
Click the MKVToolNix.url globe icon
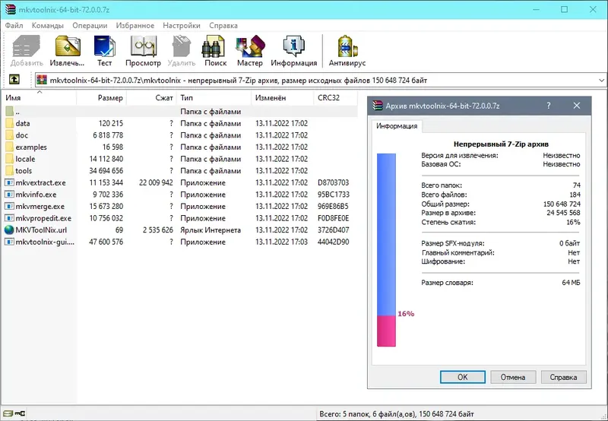pyautogui.click(x=9, y=230)
